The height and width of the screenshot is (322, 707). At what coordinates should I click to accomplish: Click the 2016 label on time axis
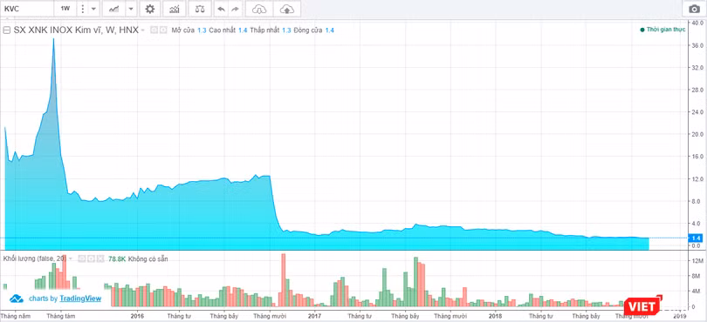(137, 316)
